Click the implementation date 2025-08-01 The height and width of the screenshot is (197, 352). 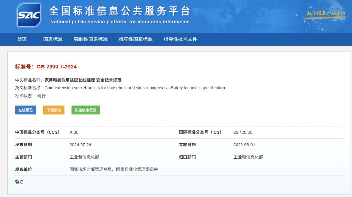[244, 145]
